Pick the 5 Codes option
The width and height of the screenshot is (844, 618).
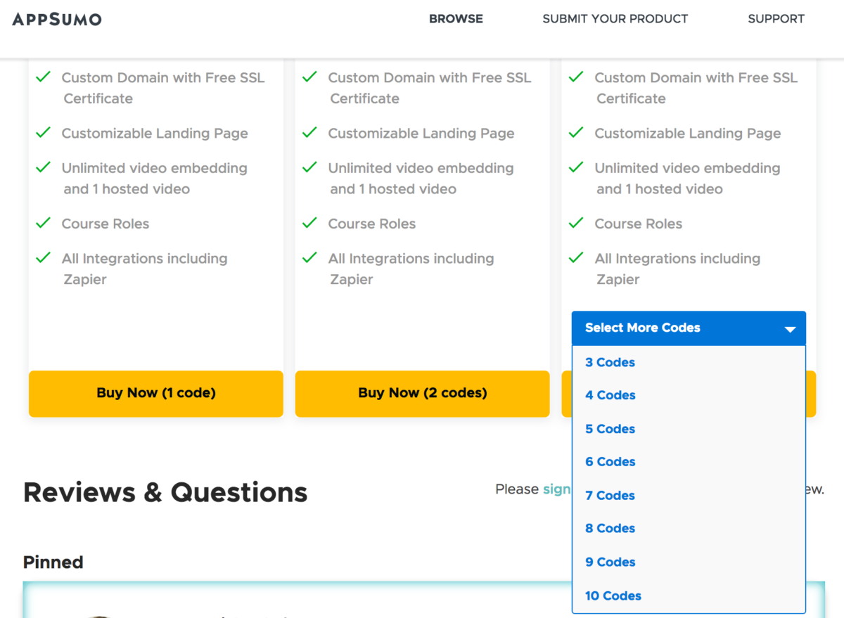pos(609,428)
